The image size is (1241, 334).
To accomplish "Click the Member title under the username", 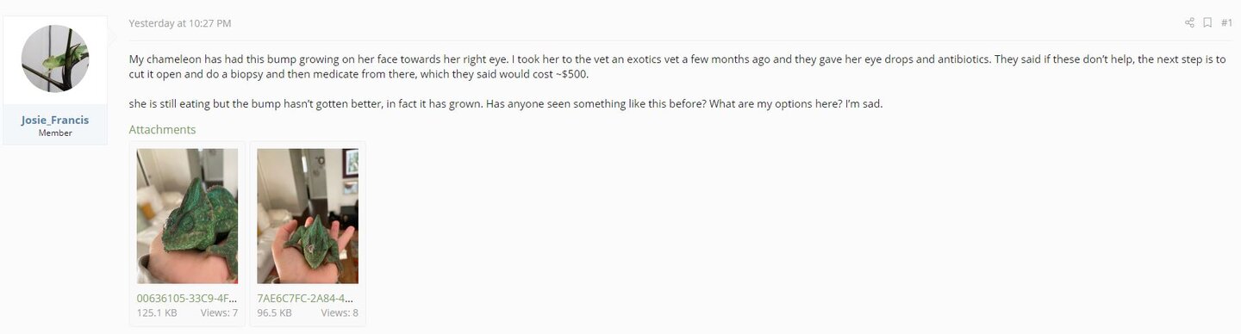I will pyautogui.click(x=55, y=133).
